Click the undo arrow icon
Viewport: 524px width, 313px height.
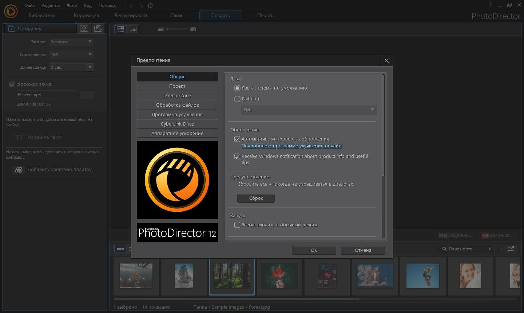pos(132,5)
